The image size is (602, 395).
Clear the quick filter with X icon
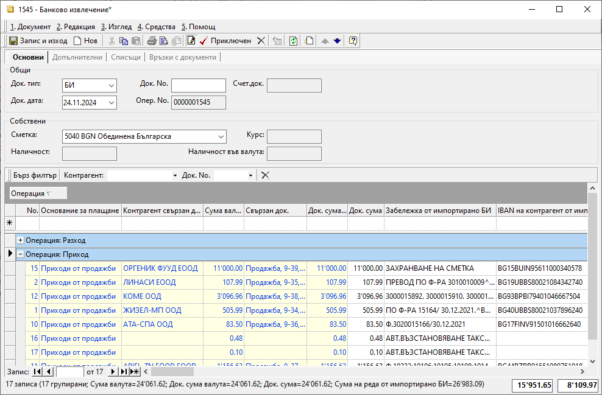(x=265, y=175)
